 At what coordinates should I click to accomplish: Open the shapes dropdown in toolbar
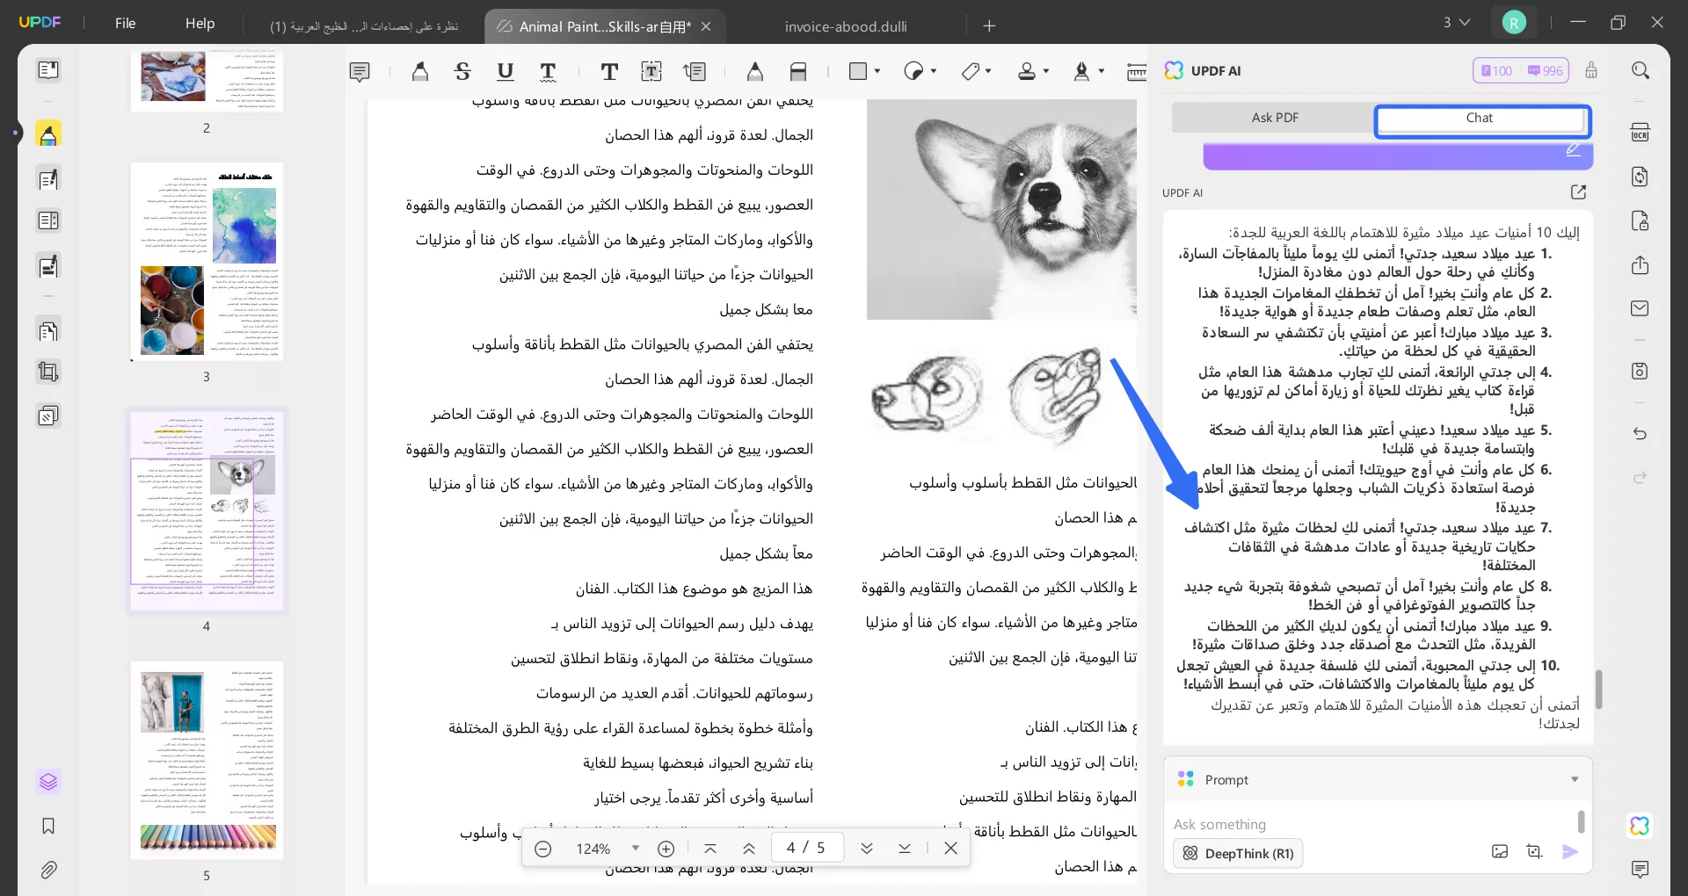click(877, 71)
